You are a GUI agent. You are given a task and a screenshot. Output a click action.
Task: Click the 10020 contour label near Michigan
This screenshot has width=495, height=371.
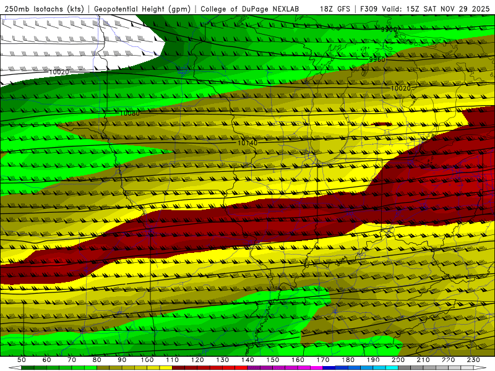pyautogui.click(x=400, y=88)
